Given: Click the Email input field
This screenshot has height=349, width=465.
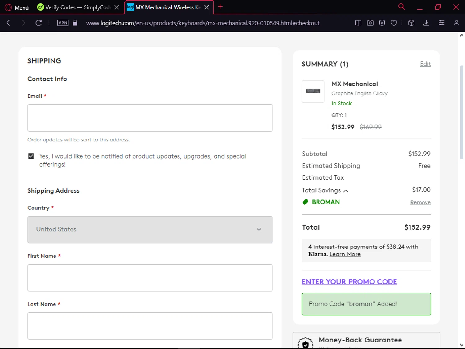Looking at the screenshot, I should 150,118.
